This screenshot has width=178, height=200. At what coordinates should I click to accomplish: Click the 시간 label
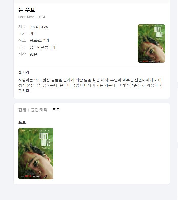pyautogui.click(x=22, y=54)
